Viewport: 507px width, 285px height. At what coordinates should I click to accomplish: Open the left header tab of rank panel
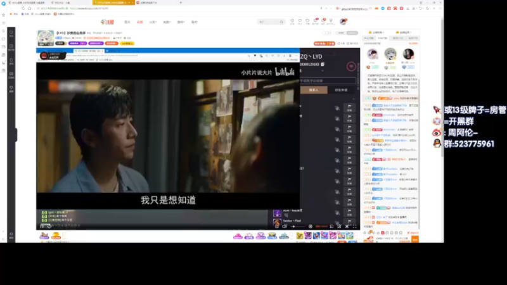pos(376,32)
